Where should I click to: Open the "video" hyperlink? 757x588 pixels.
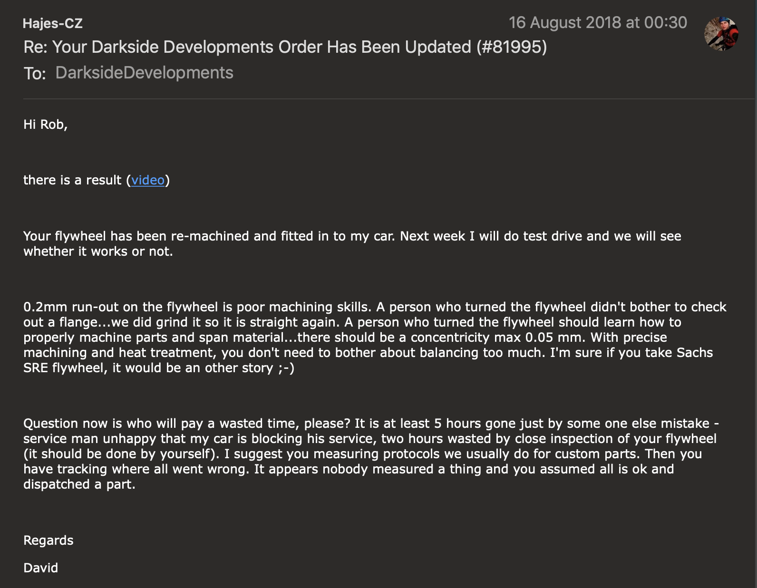click(148, 180)
